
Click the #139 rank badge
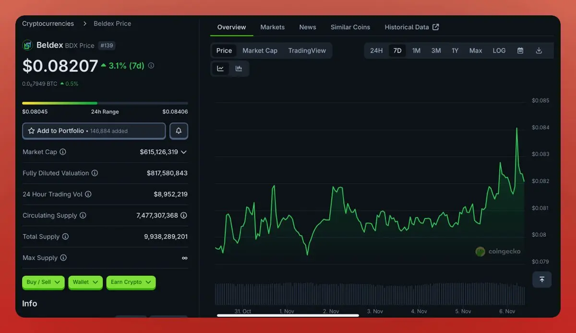coord(107,46)
